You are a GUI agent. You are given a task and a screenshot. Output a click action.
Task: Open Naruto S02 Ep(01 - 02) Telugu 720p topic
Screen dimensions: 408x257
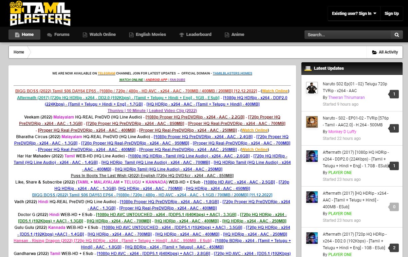click(355, 87)
